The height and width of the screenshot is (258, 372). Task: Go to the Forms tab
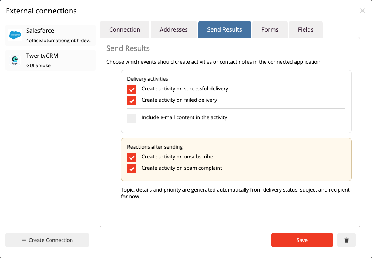click(270, 29)
